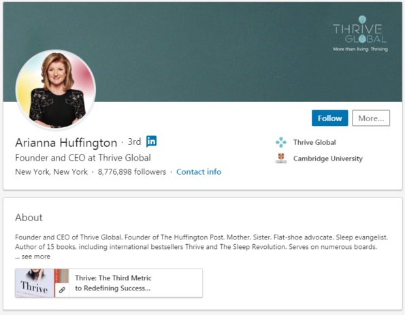Click the blue Follow button
Image resolution: width=405 pixels, height=315 pixels.
(329, 118)
